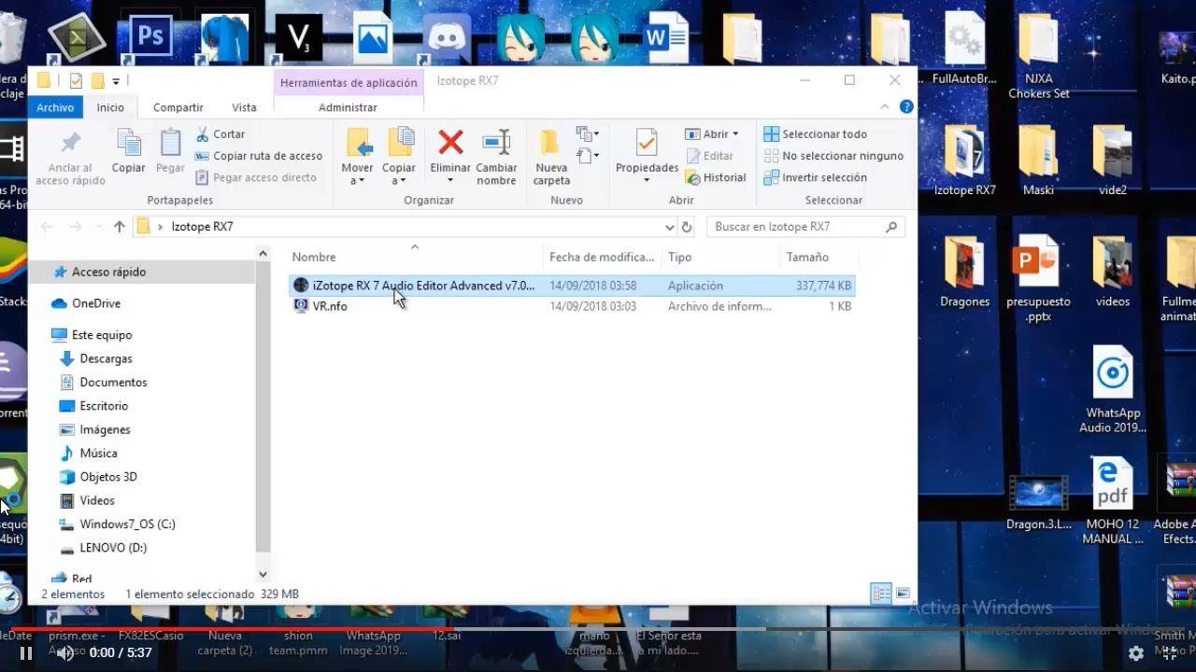Click Seleccionar todo
The image size is (1196, 672).
point(816,134)
